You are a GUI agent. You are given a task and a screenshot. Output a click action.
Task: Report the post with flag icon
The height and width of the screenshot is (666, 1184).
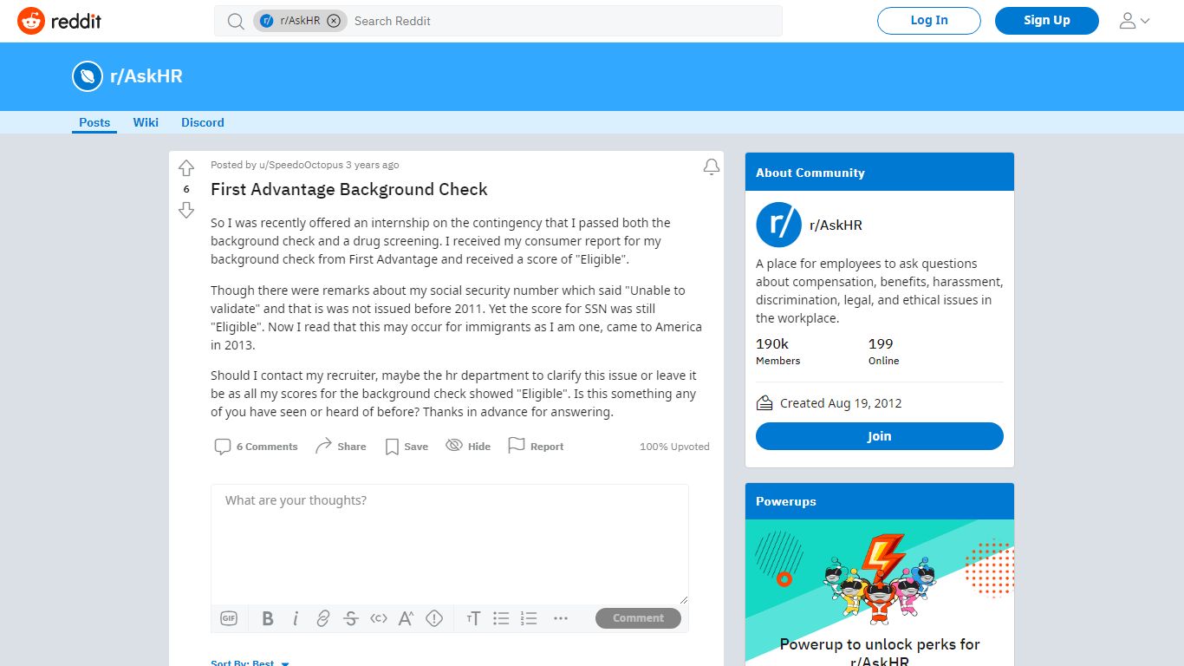pyautogui.click(x=536, y=447)
